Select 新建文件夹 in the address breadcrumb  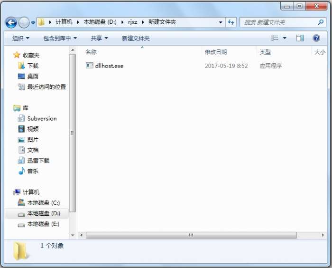(162, 22)
